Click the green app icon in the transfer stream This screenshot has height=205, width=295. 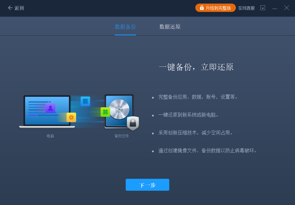point(105,111)
